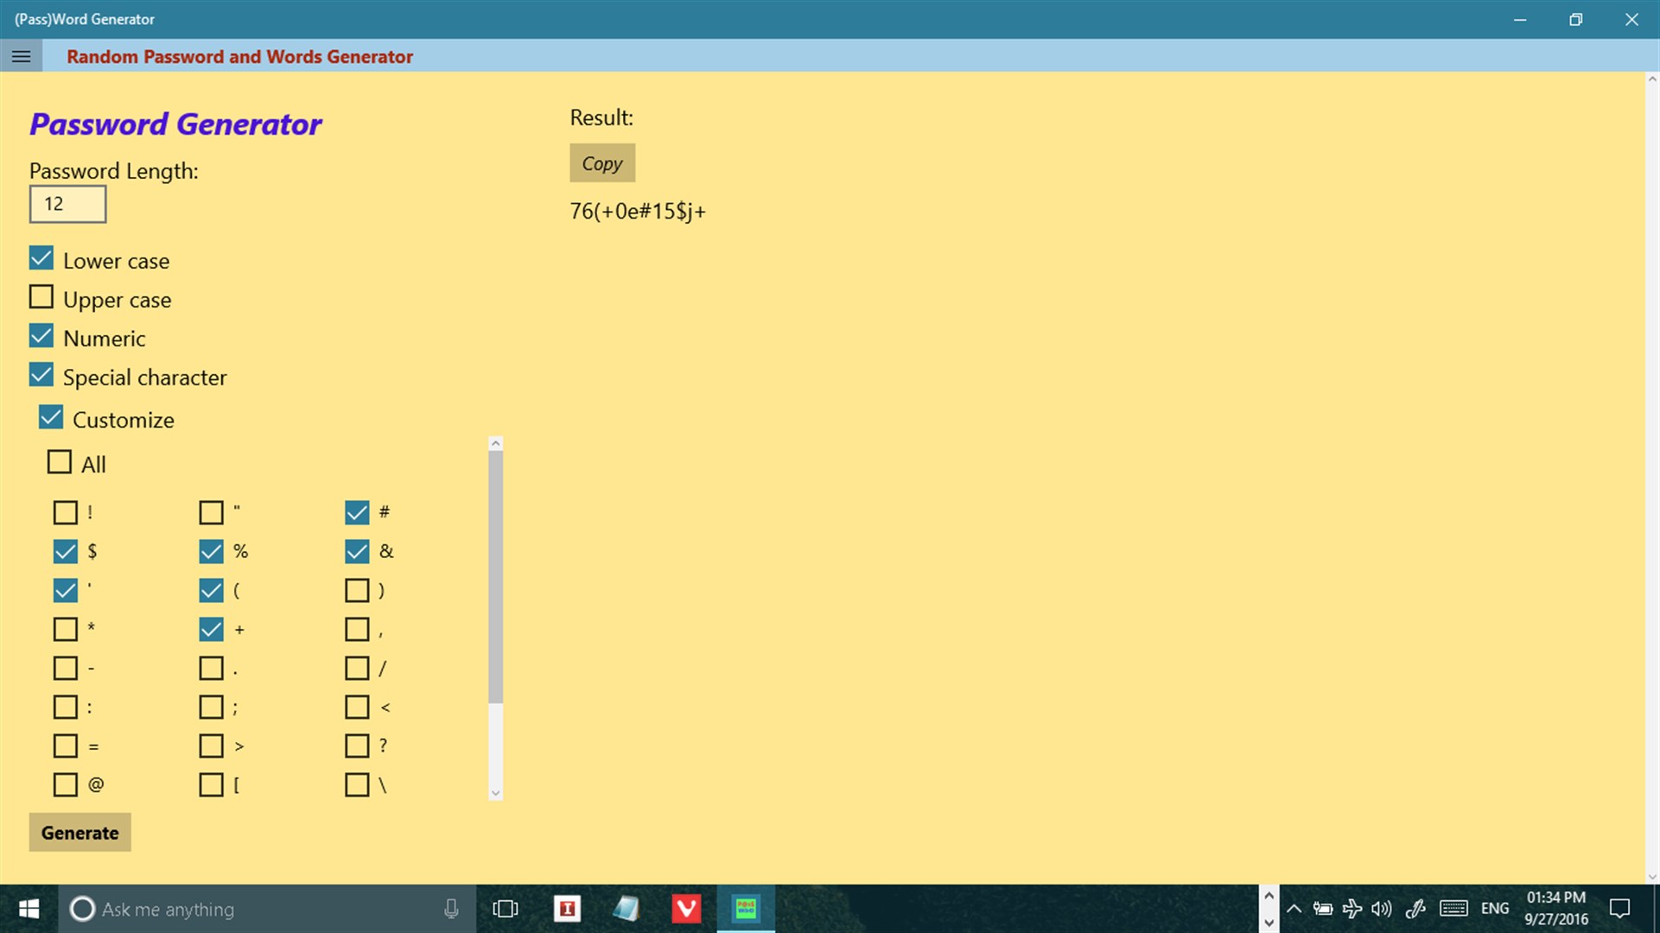Disable the dollar sign checkbox
Screen dimensions: 1660x933
click(x=65, y=550)
